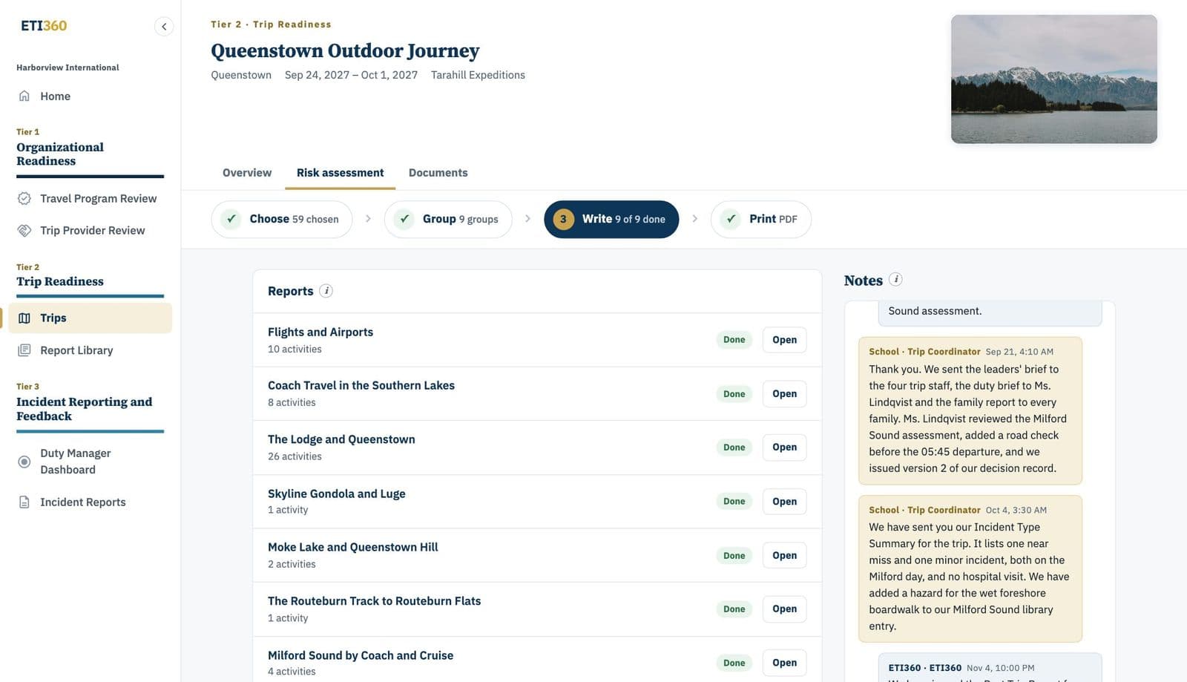Show info for the Reports section

(x=326, y=291)
